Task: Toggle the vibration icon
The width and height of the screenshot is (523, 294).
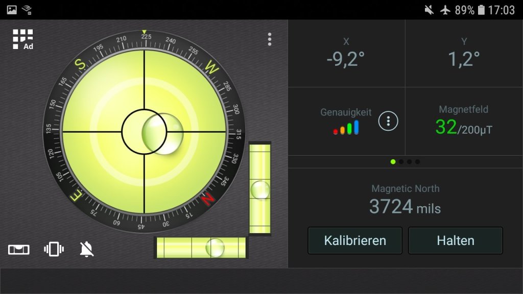Action: point(54,250)
